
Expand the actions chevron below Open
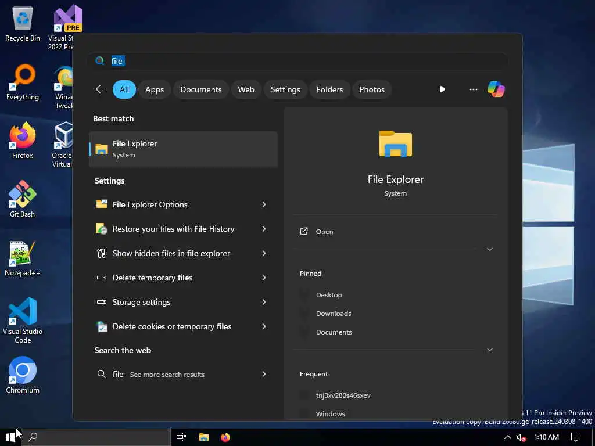489,249
